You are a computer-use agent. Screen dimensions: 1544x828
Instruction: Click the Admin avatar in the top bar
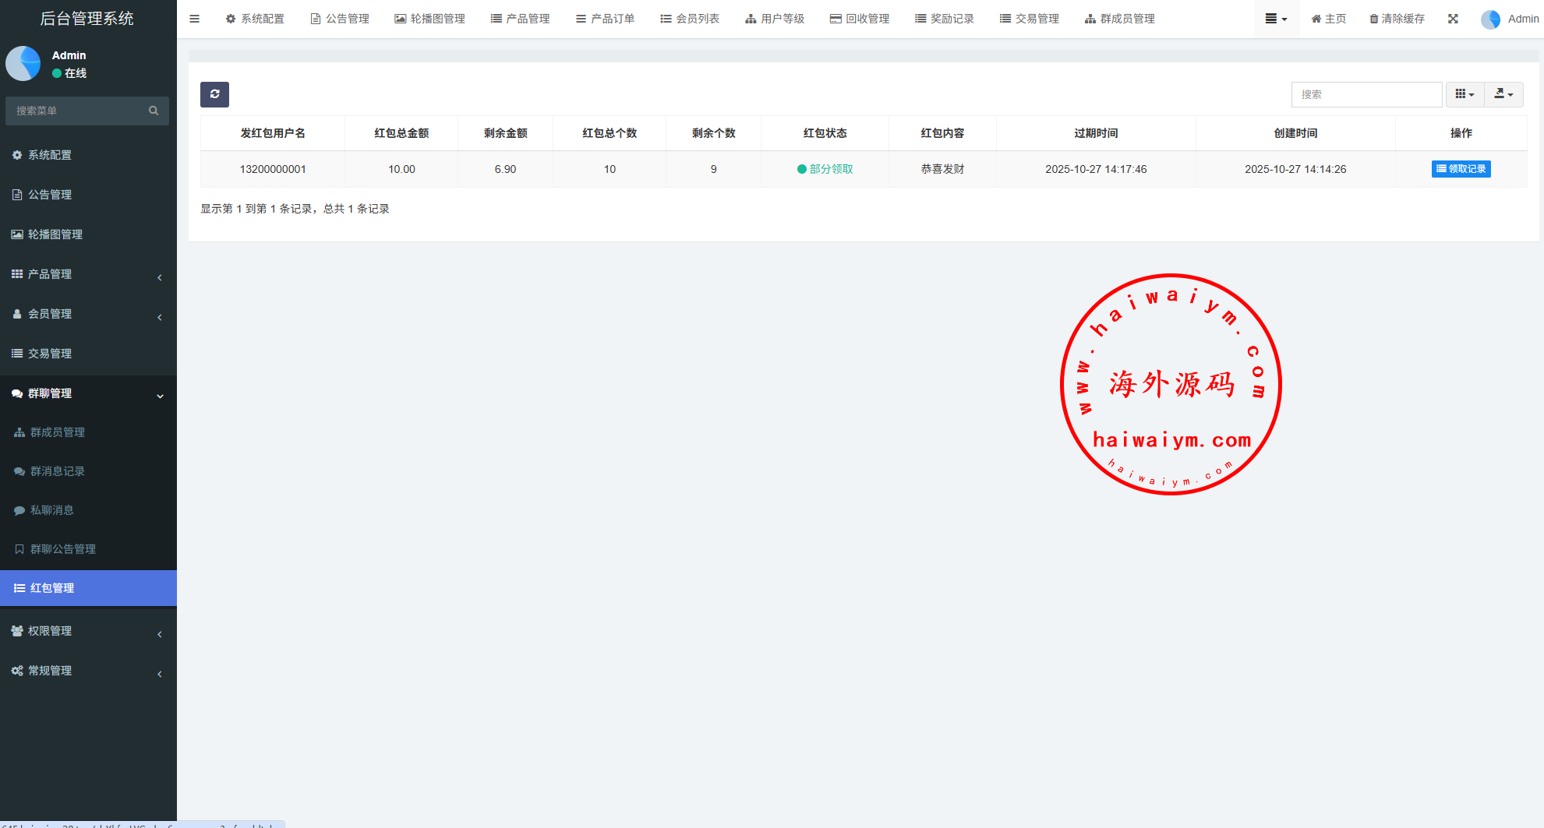click(x=1490, y=19)
